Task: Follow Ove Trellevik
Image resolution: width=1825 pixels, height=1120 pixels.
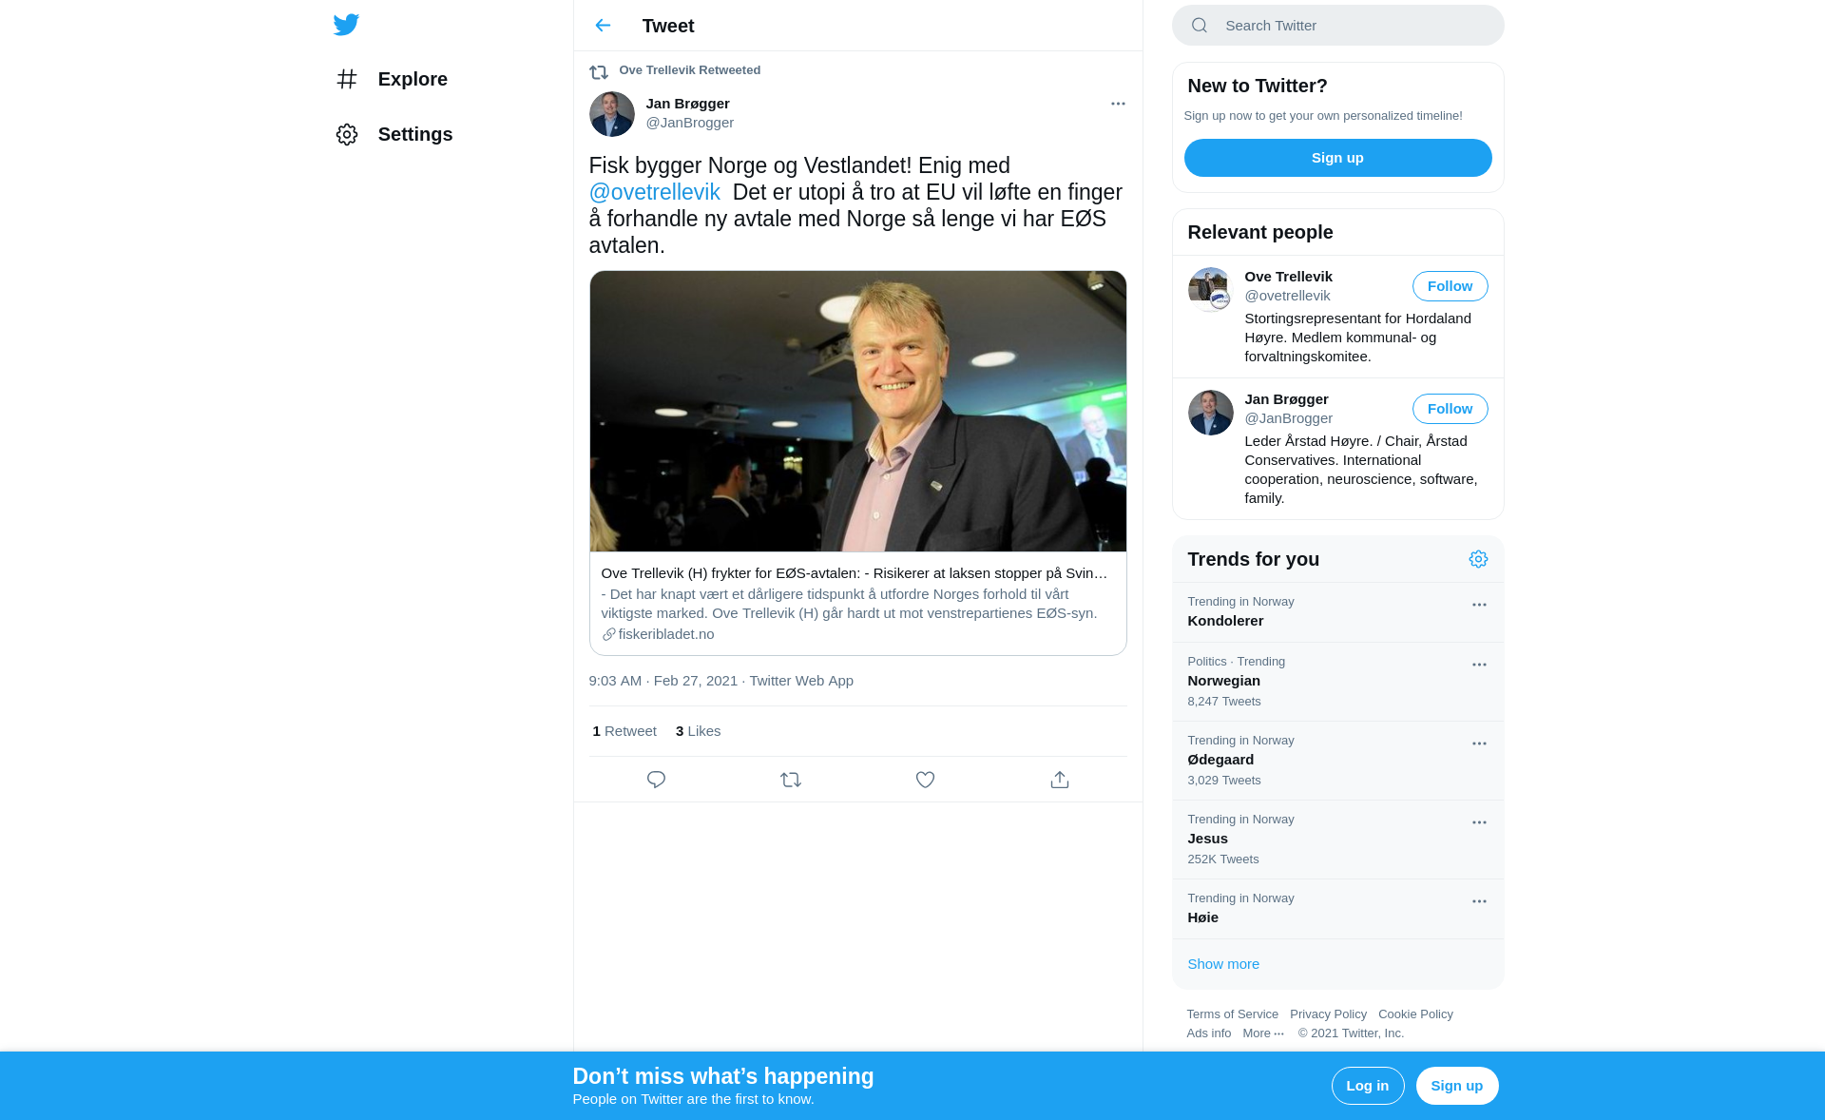Action: coord(1450,286)
